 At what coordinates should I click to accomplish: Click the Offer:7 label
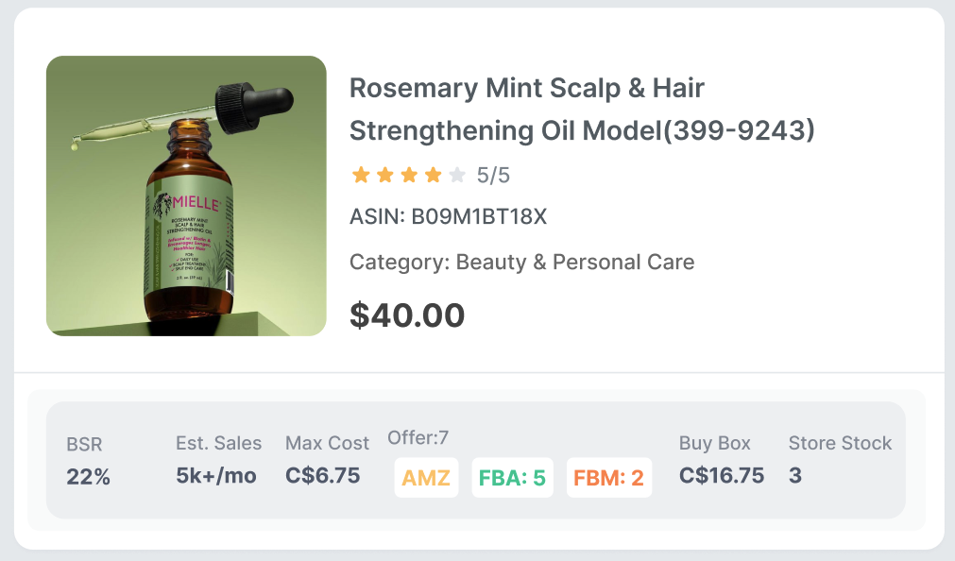click(x=418, y=437)
